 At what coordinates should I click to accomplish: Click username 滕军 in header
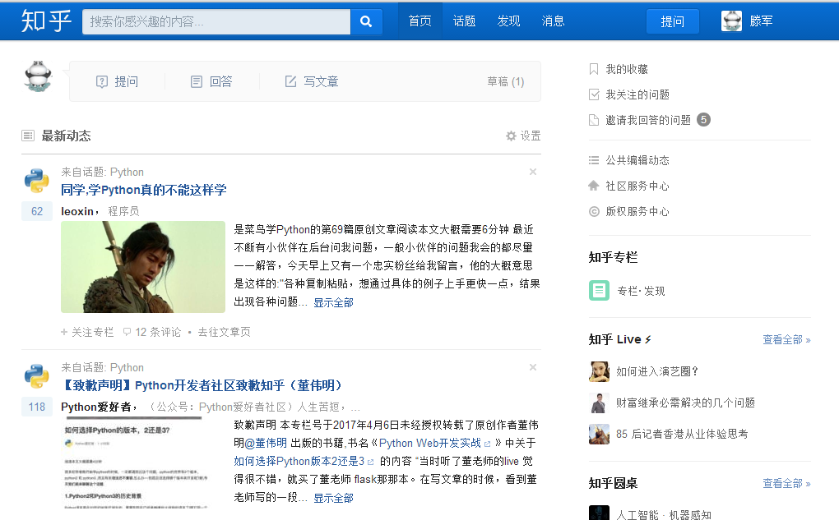[x=761, y=21]
